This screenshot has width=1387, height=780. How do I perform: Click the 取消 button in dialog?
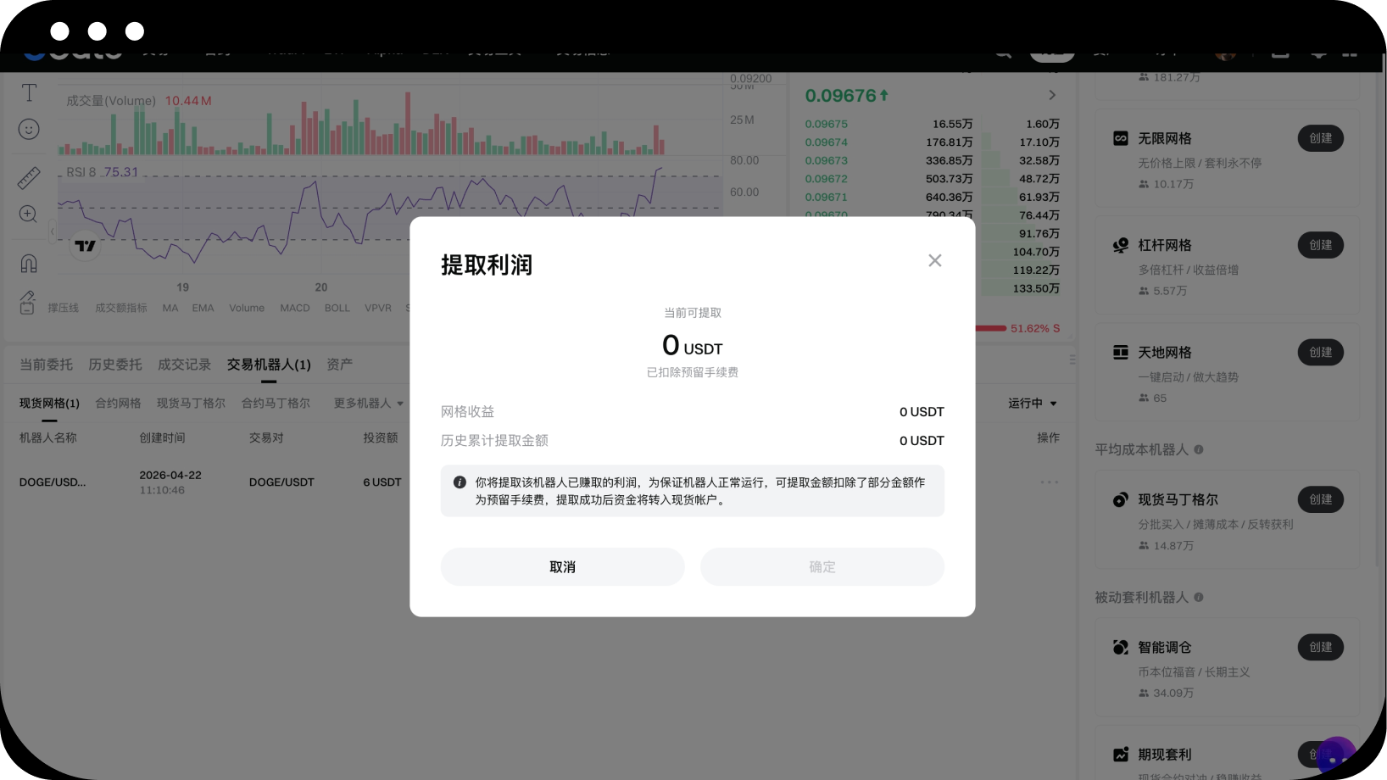click(562, 567)
